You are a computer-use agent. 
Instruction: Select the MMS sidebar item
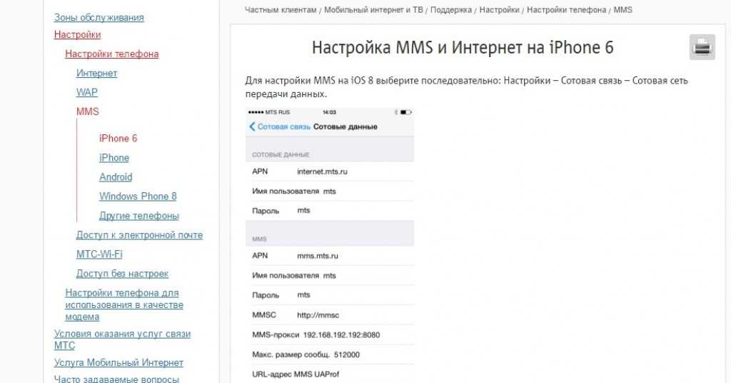[x=88, y=111]
